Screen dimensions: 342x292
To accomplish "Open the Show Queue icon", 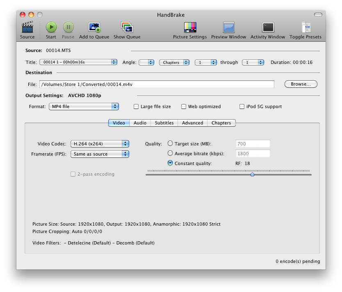I will tap(127, 28).
